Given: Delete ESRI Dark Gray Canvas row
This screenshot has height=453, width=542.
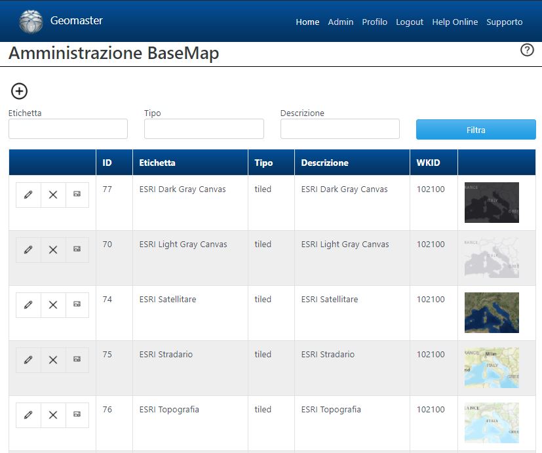Looking at the screenshot, I should pos(53,195).
